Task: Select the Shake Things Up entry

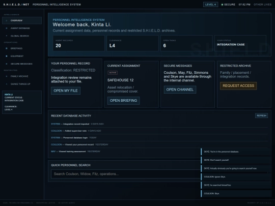Action: (x=22, y=84)
